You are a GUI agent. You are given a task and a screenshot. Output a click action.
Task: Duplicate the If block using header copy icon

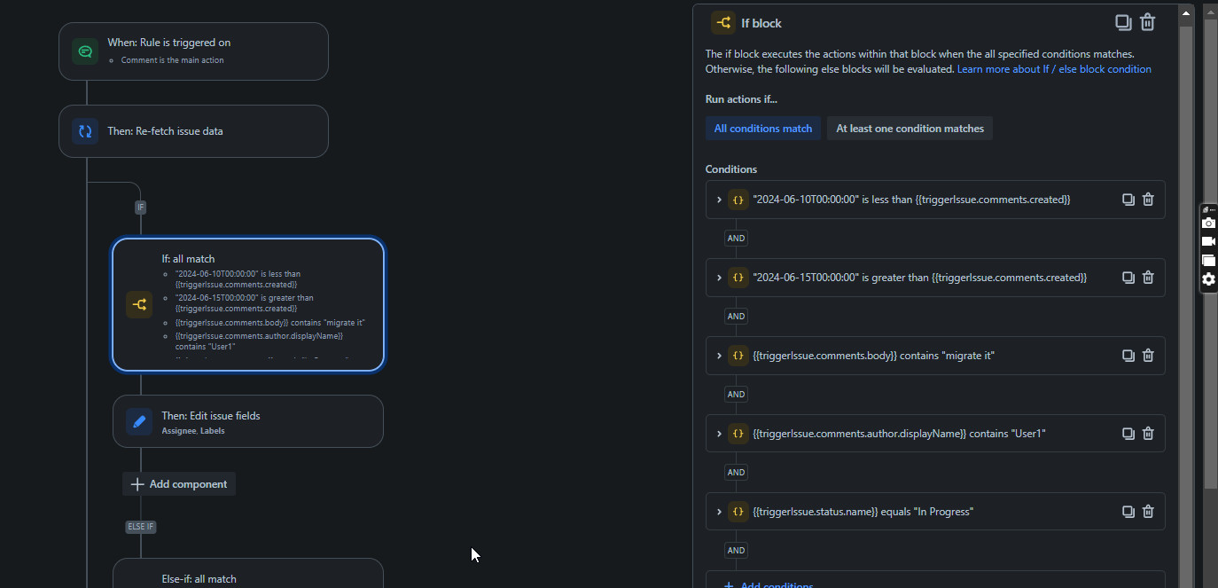tap(1123, 22)
